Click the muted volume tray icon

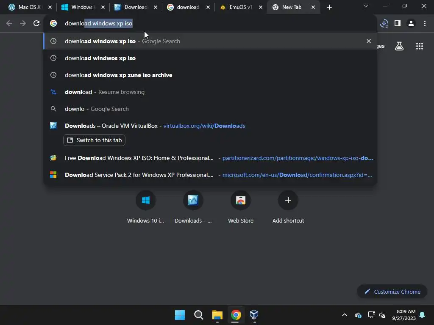(x=382, y=315)
